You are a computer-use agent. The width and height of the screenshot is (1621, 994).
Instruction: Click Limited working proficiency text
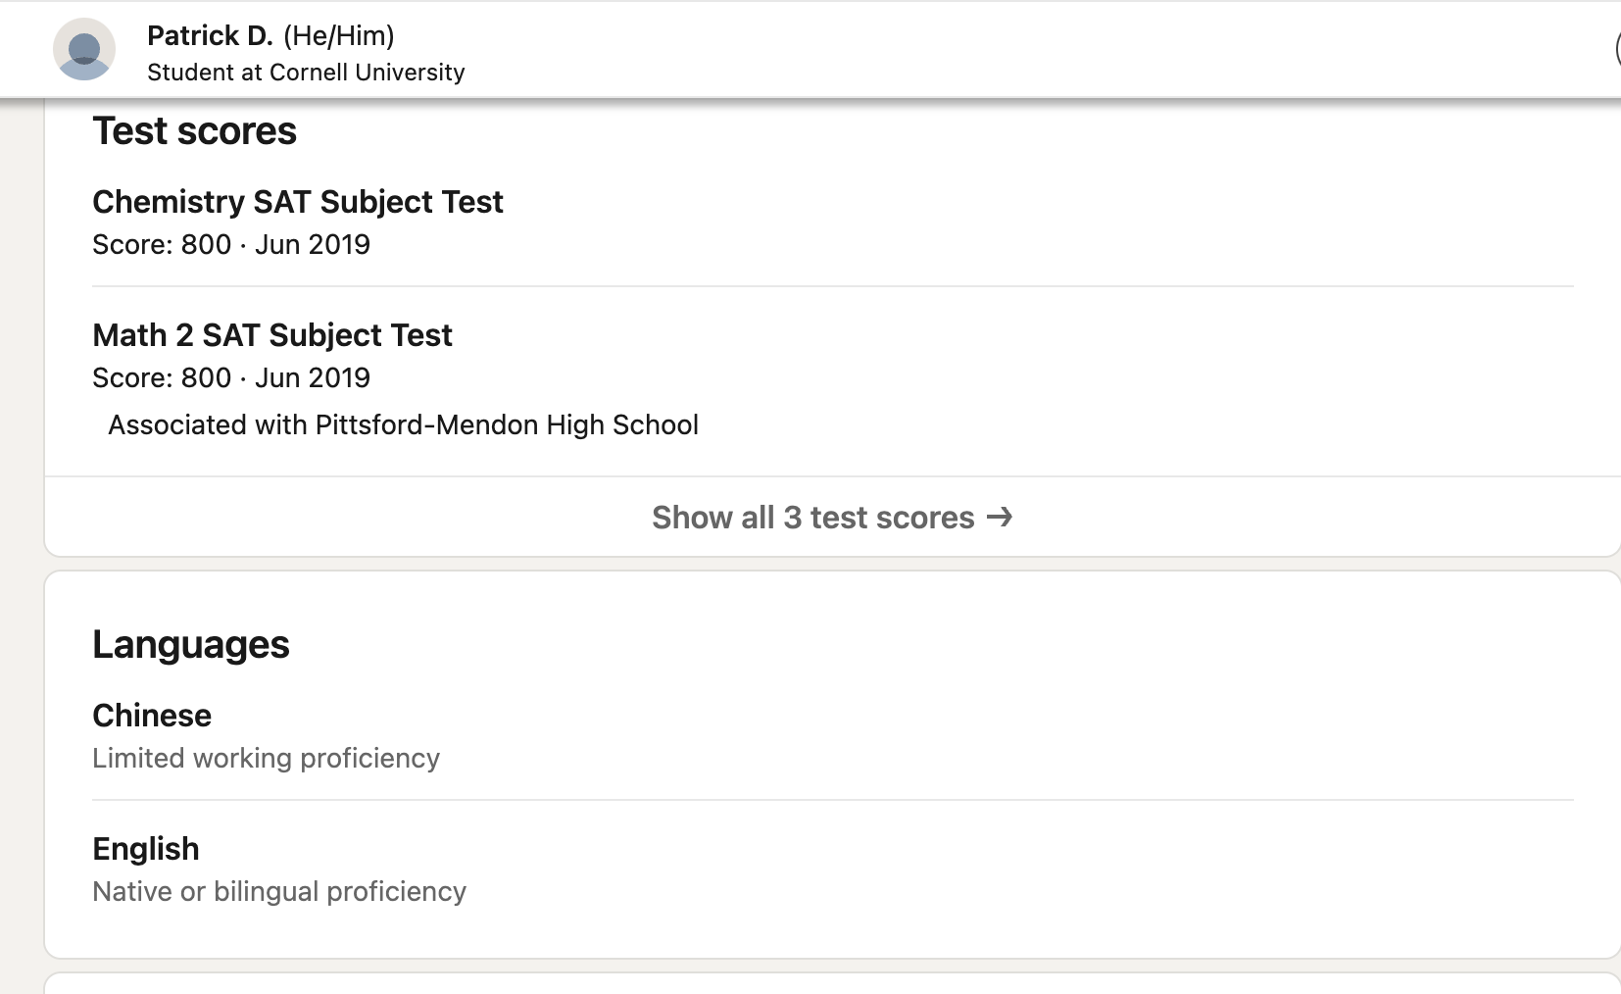pyautogui.click(x=266, y=759)
